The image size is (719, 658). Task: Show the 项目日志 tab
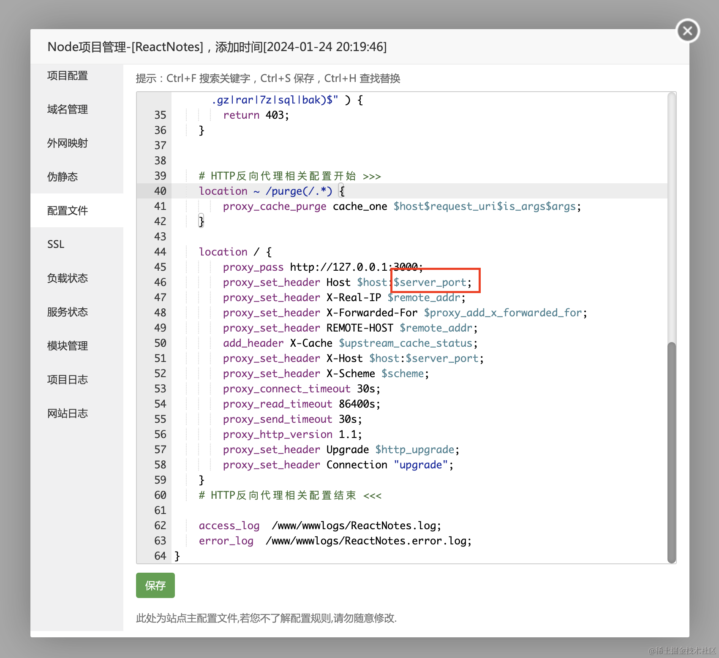68,380
